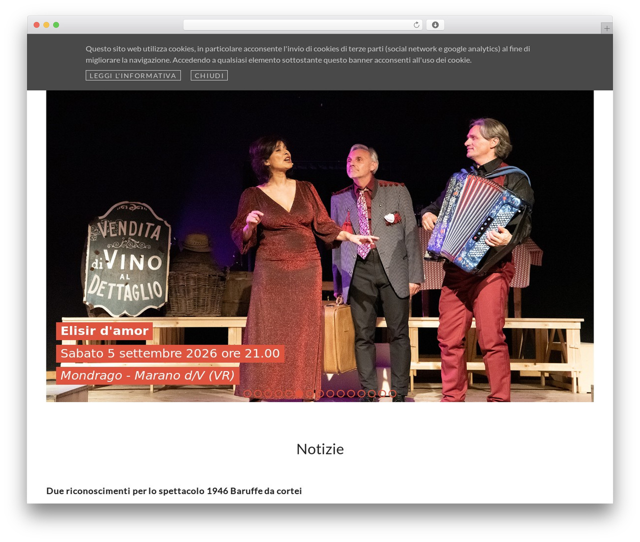Close the browser window with red button
The image size is (640, 542).
[36, 25]
